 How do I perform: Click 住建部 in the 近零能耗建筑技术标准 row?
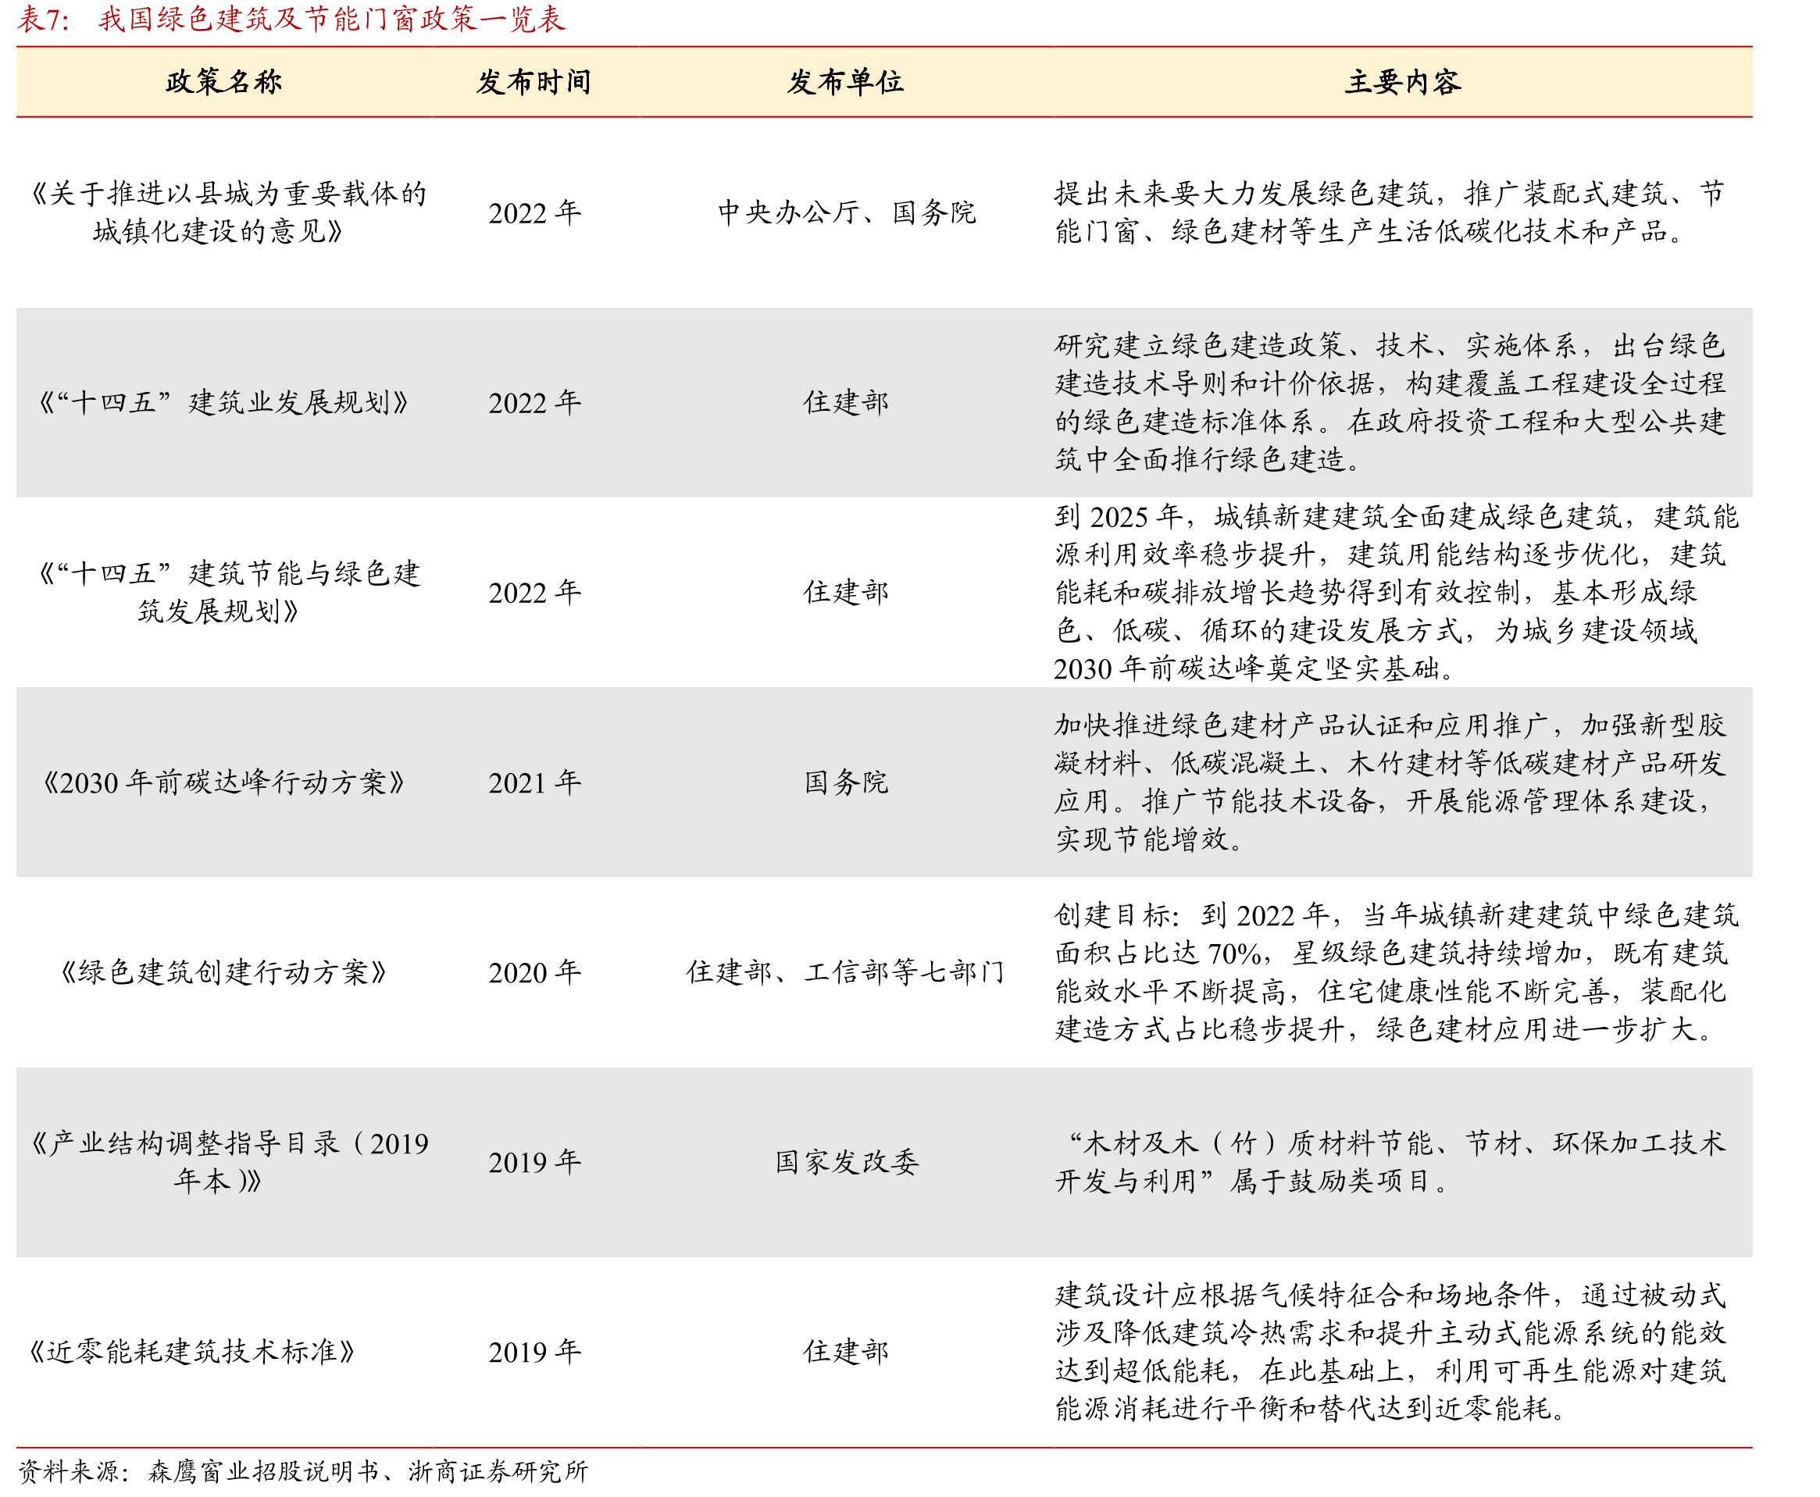click(846, 1351)
